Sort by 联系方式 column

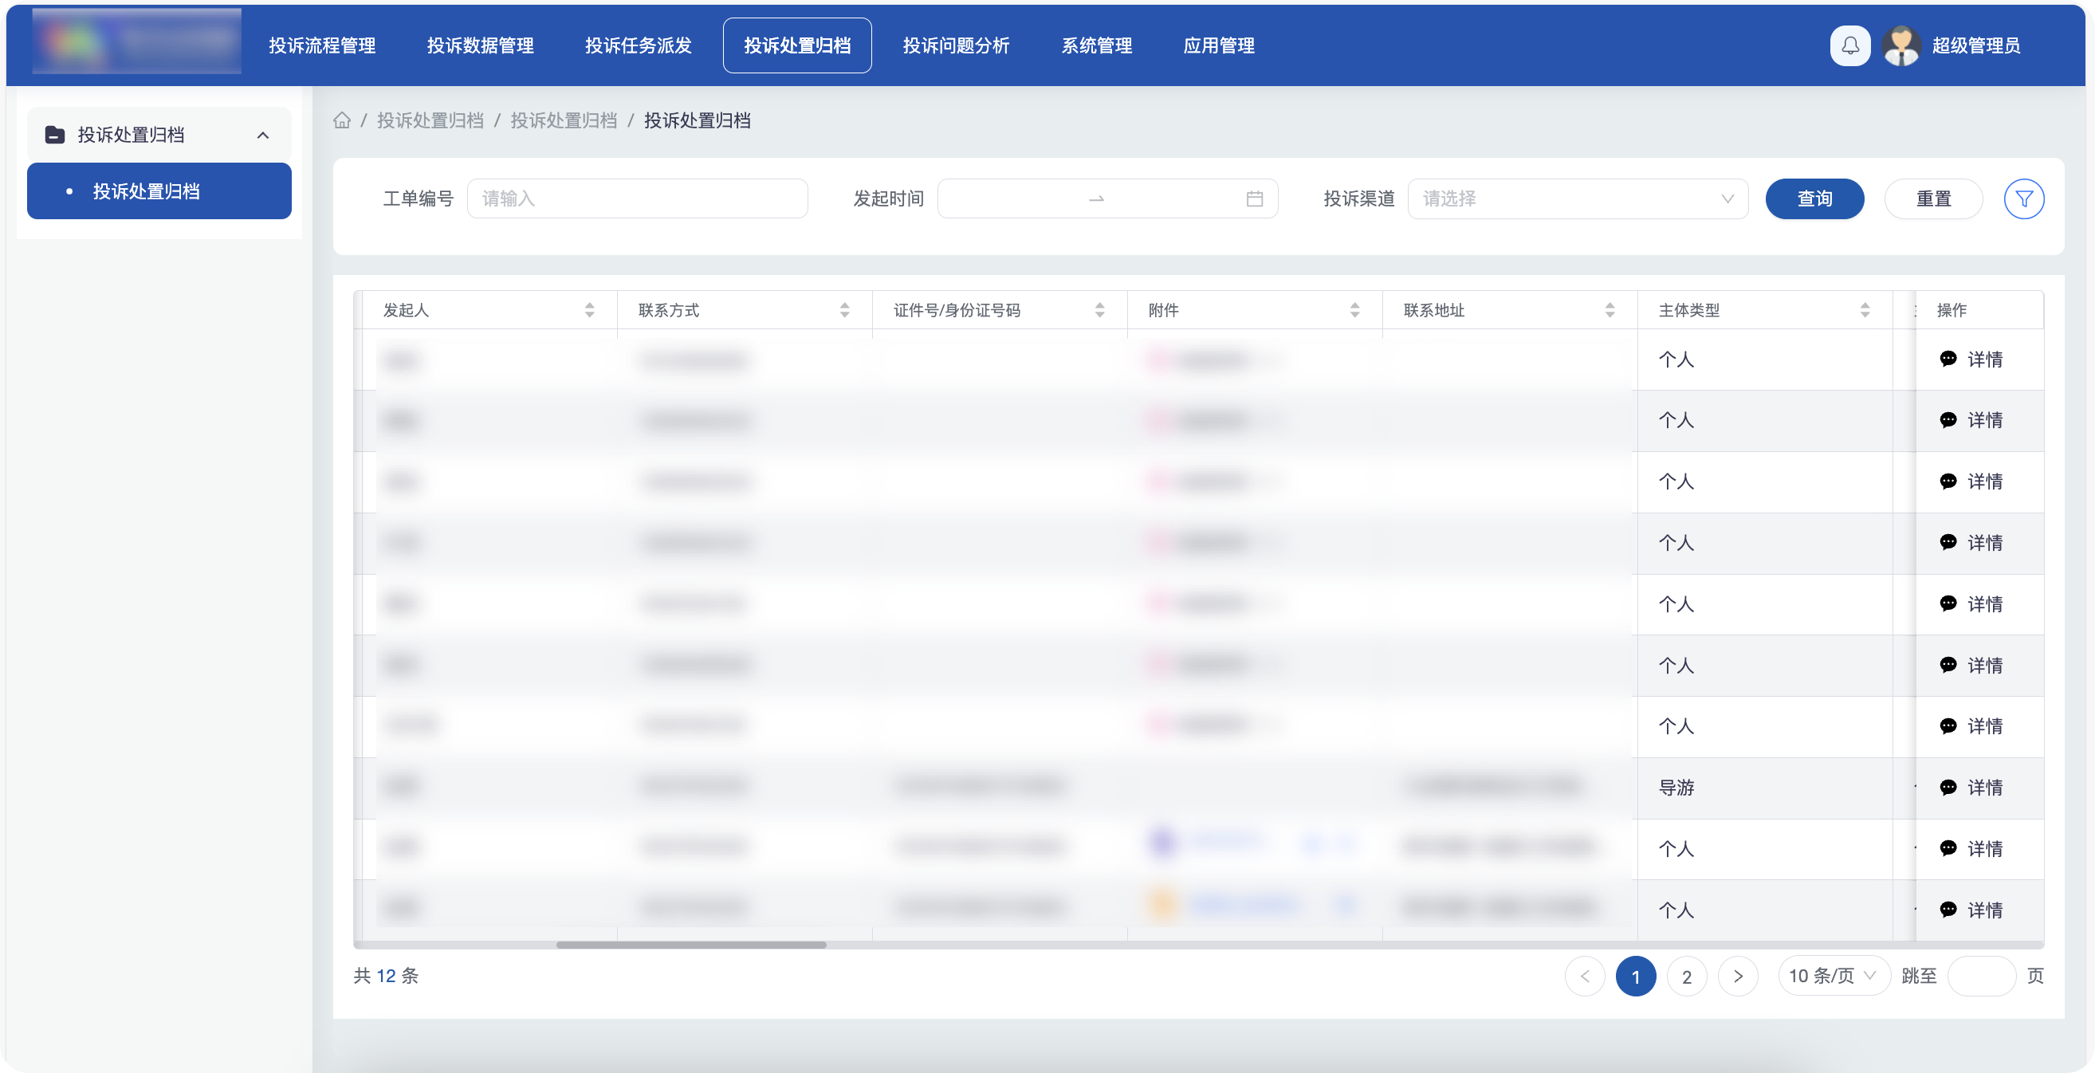tap(844, 310)
